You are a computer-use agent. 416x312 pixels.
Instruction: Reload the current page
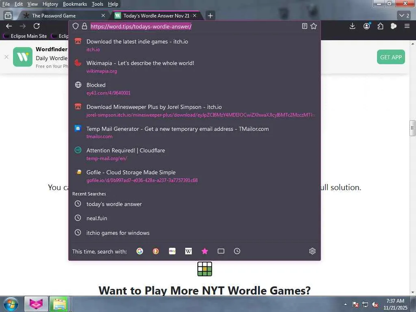37,26
